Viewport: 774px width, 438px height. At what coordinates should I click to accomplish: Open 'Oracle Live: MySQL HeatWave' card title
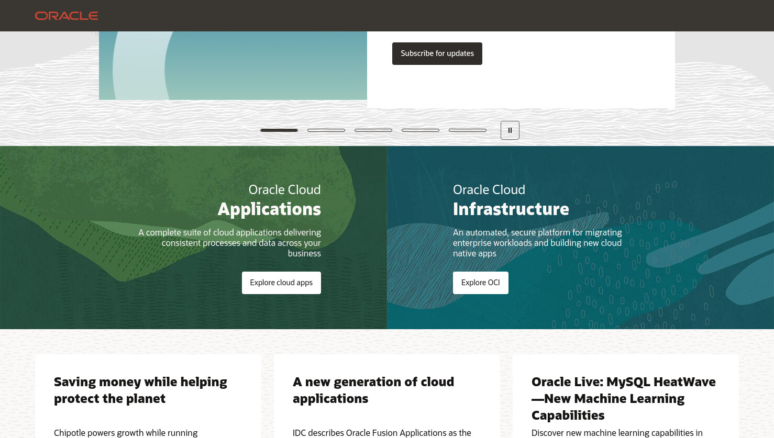pos(624,399)
